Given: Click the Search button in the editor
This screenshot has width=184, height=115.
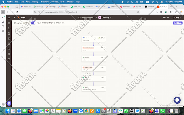Looking at the screenshot, I should click(x=18, y=23).
